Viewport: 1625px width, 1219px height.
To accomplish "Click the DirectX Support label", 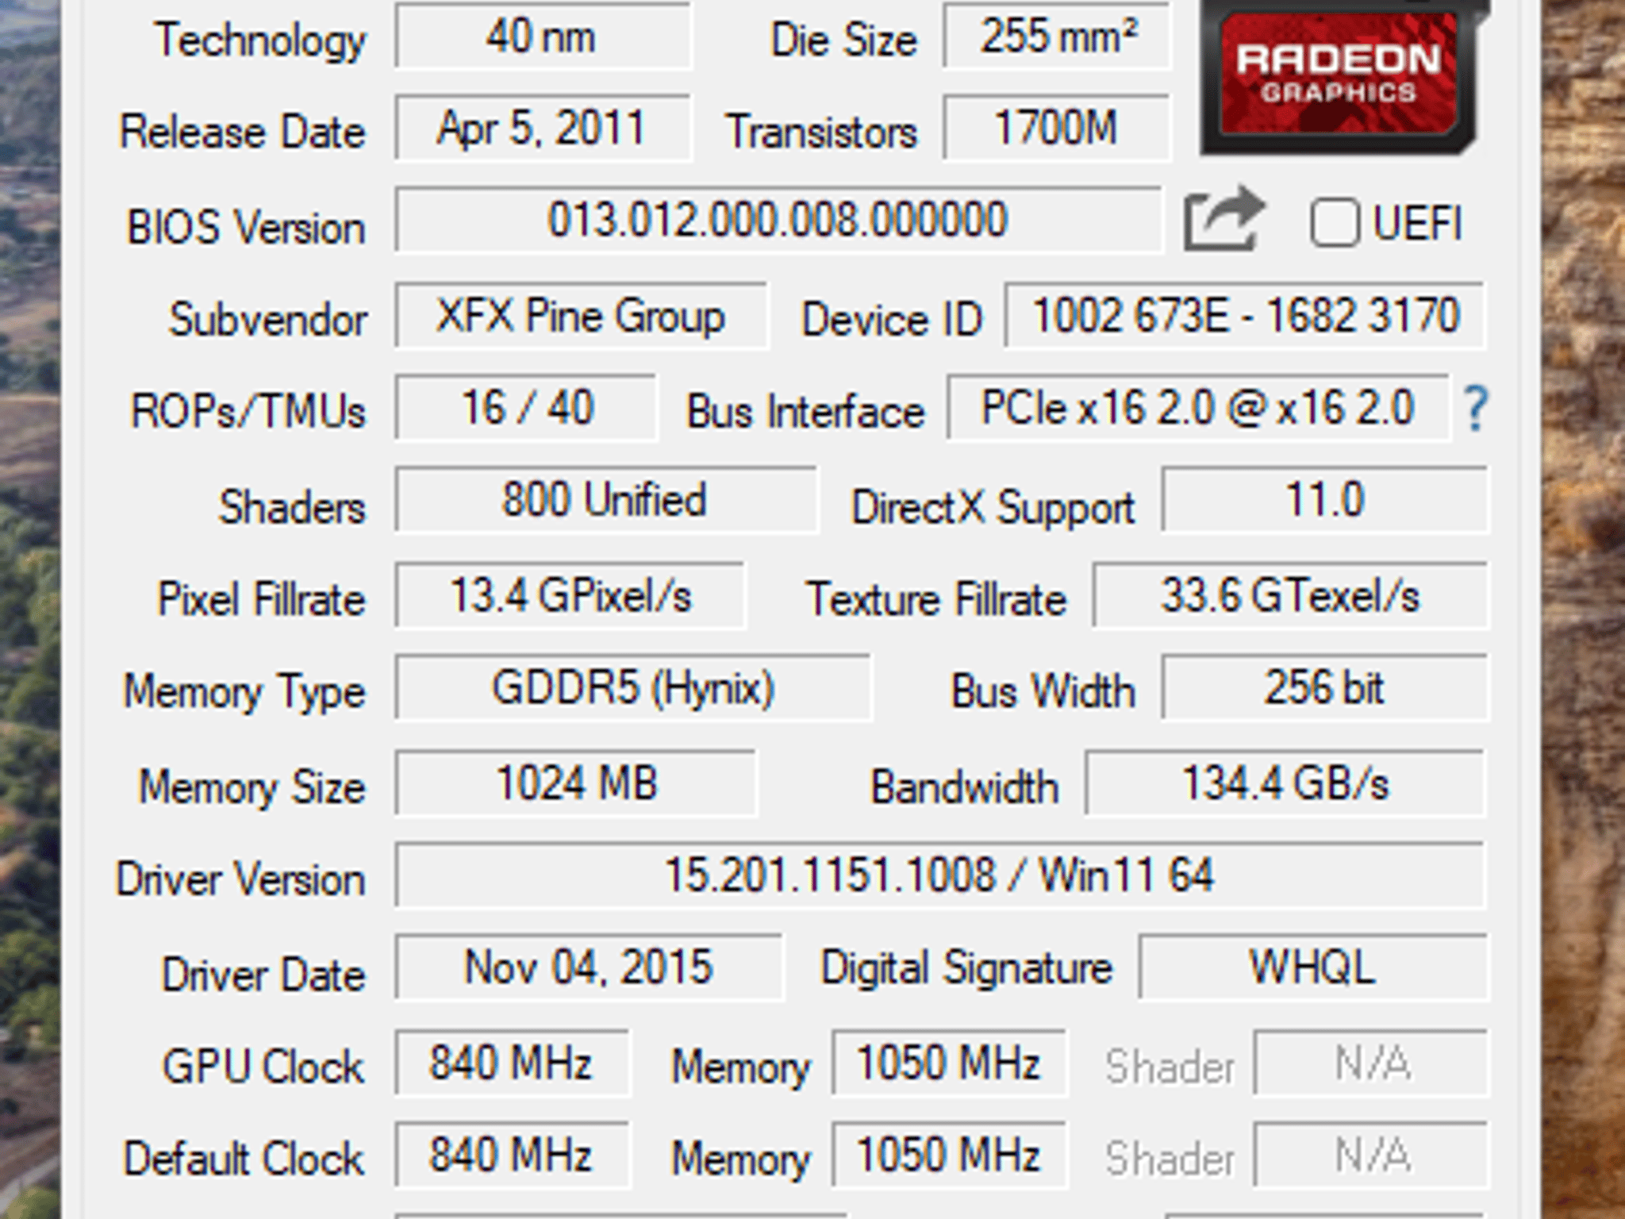I will pos(993,508).
